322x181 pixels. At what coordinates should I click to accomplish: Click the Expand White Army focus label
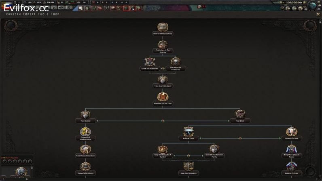point(85,173)
